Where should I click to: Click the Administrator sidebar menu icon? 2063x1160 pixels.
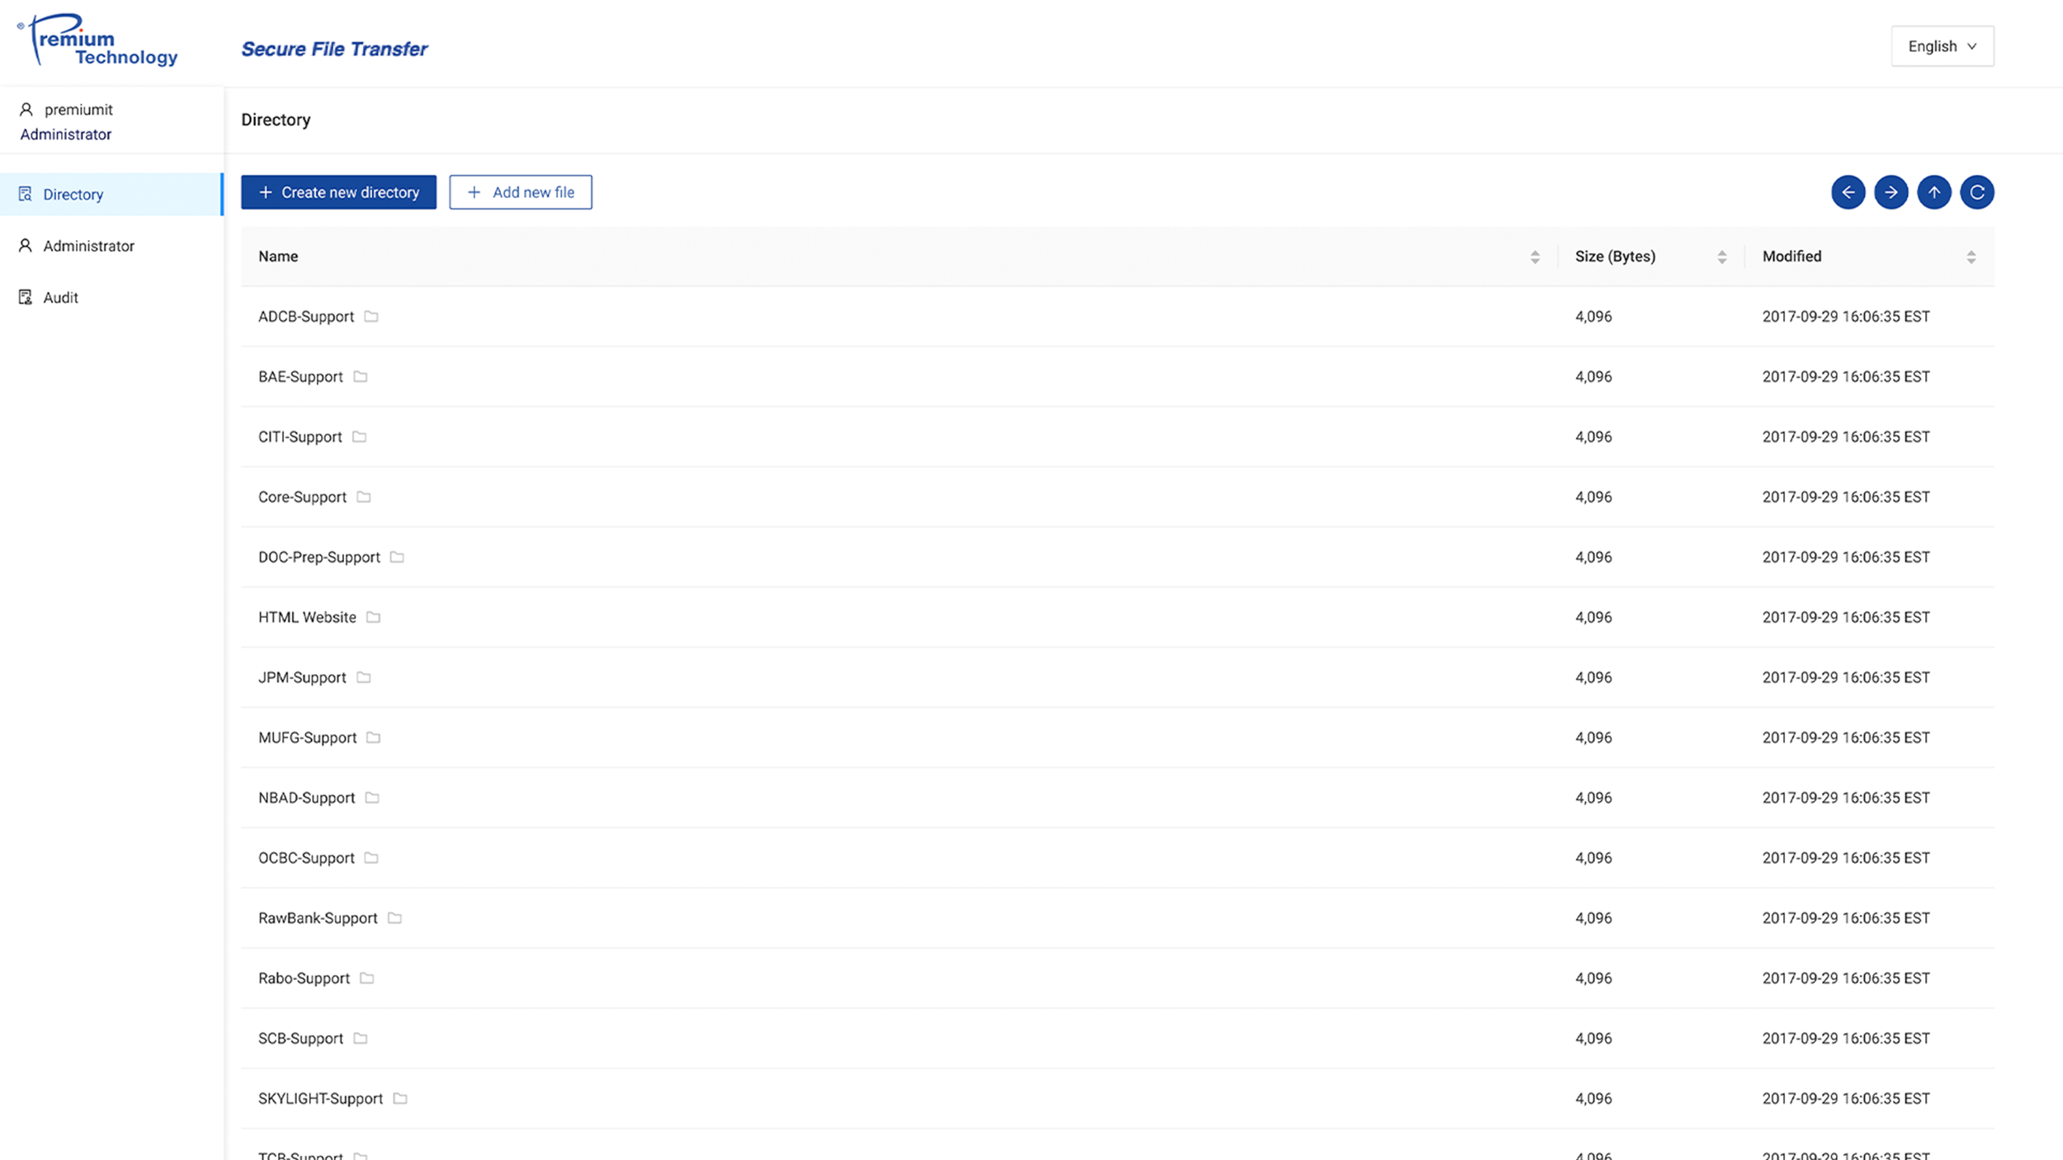[x=26, y=246]
